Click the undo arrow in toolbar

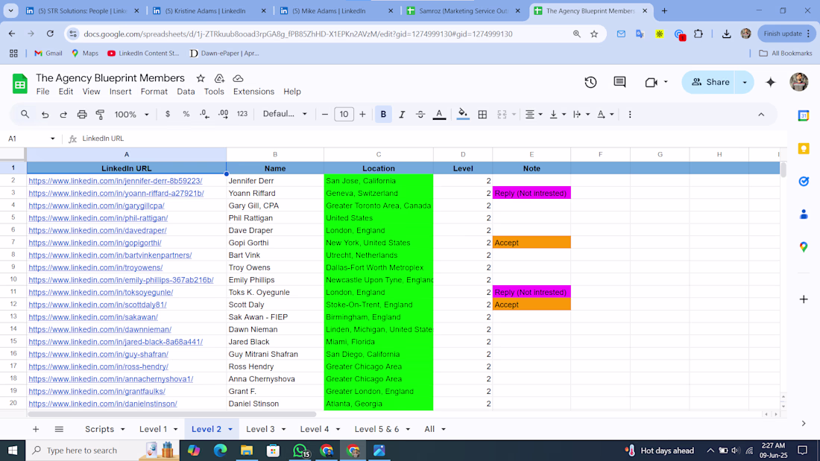(x=45, y=115)
